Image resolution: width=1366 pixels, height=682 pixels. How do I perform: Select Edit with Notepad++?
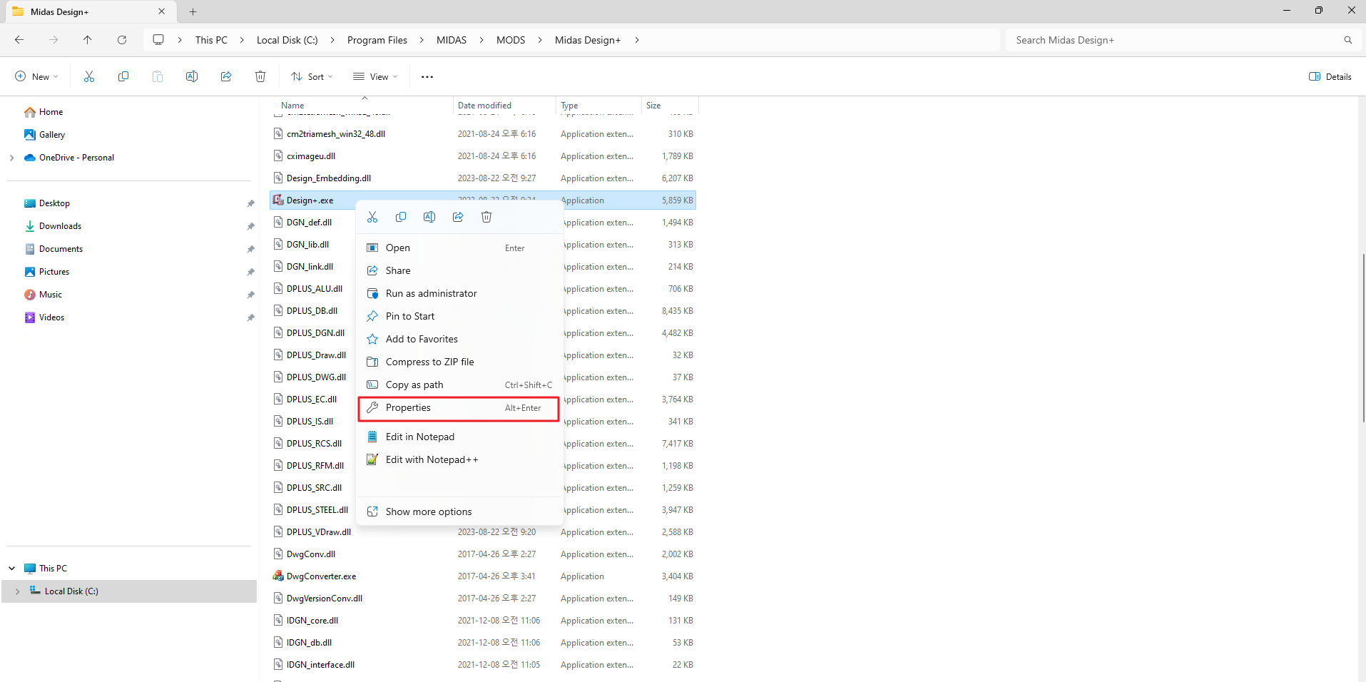[459, 459]
